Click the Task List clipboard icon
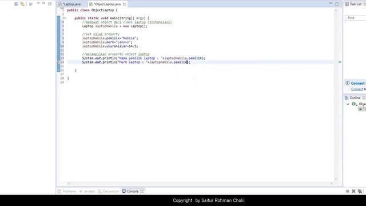This screenshot has height=206, width=366. pos(347,4)
